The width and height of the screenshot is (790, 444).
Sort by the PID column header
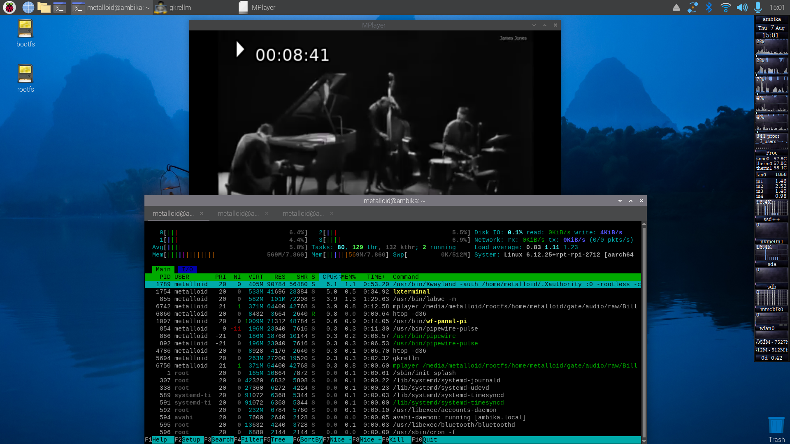tap(165, 277)
